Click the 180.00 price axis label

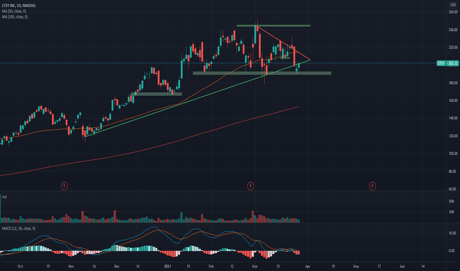point(453,83)
